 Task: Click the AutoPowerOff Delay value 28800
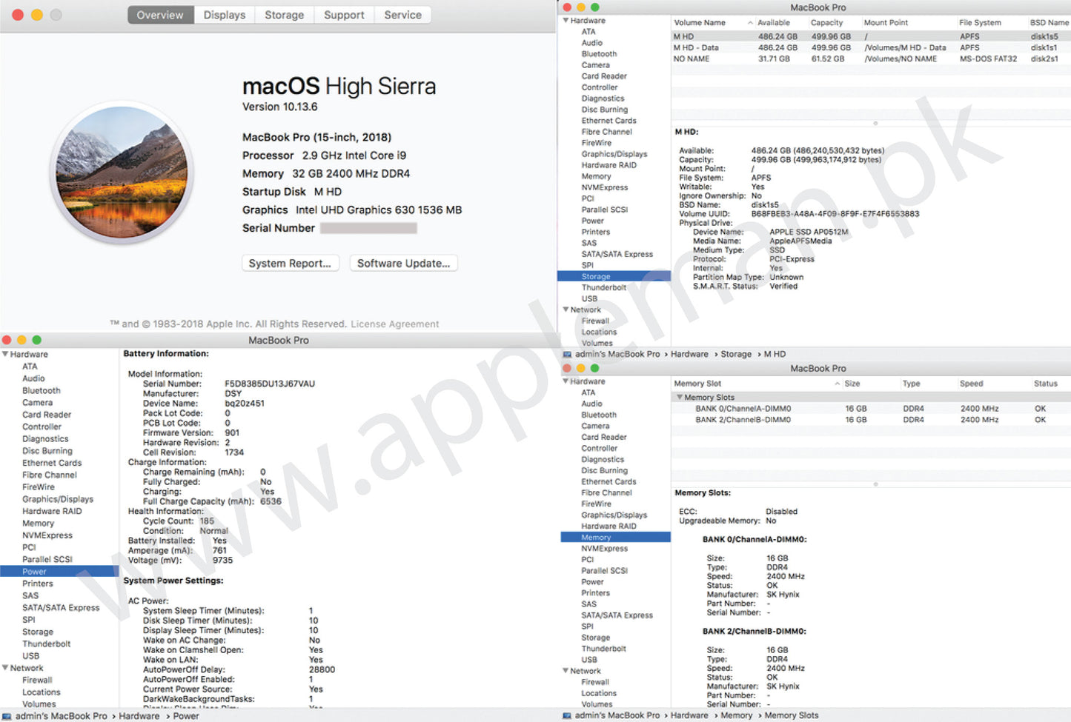click(322, 669)
